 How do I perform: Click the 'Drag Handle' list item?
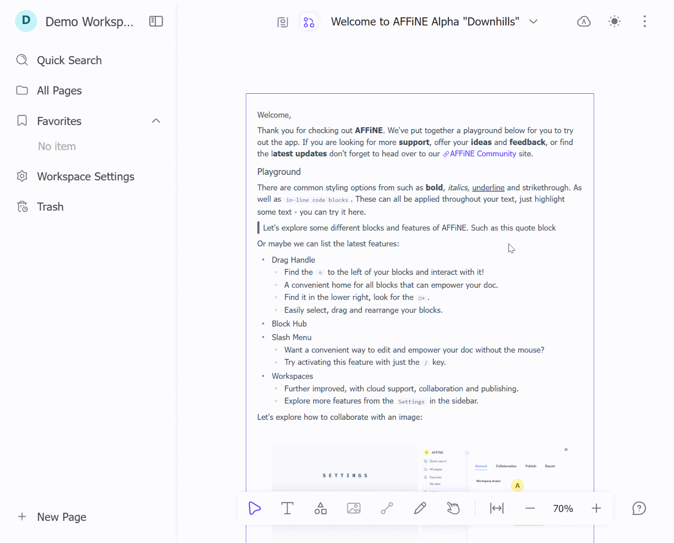(293, 260)
